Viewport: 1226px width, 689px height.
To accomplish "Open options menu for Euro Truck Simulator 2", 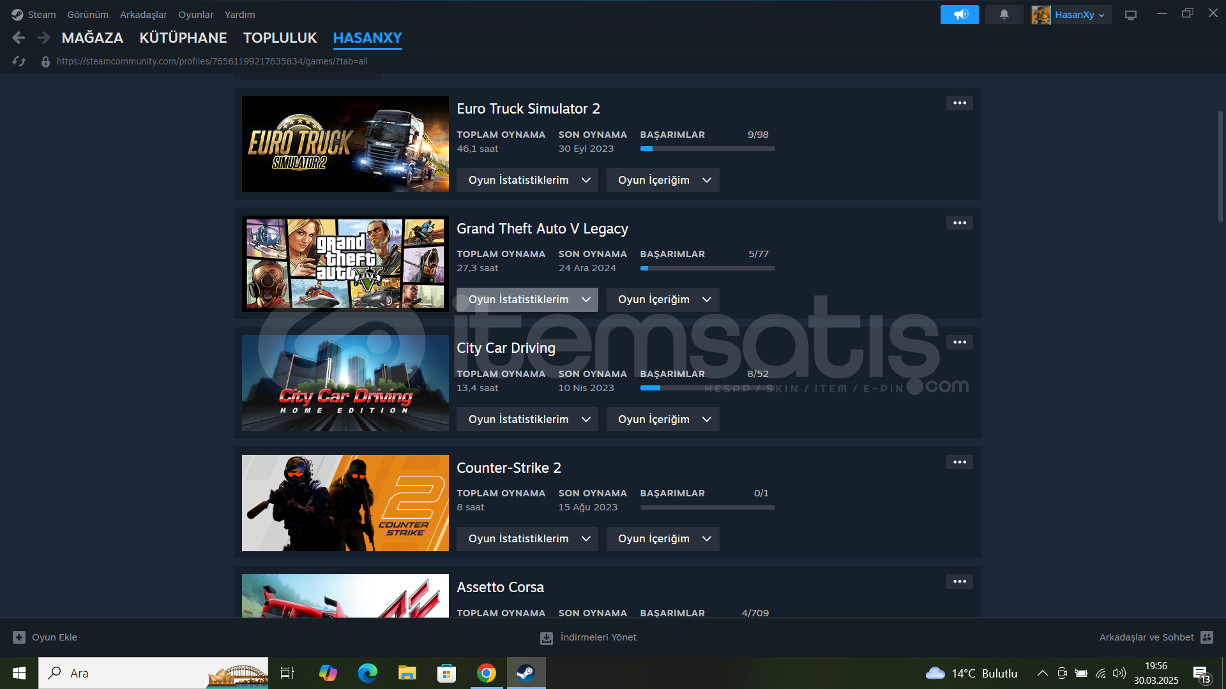I will (960, 103).
